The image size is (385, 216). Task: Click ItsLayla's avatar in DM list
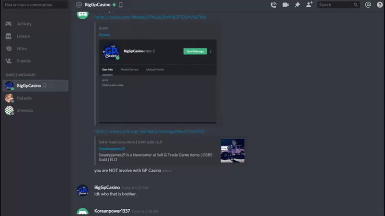tap(9, 98)
